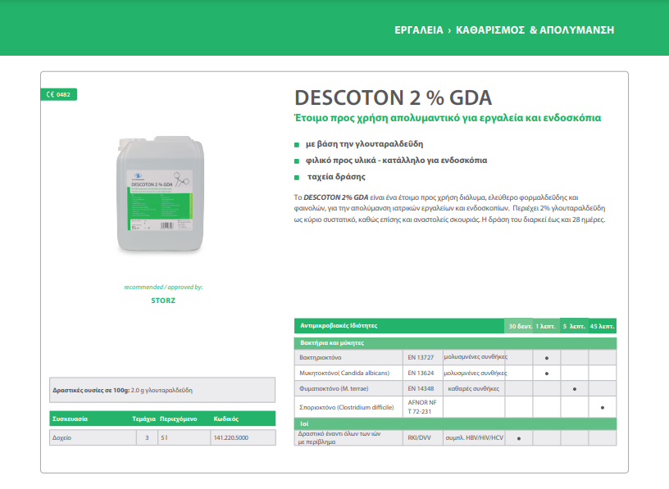This screenshot has width=669, height=489.
Task: Click the DESCOTON canister product image
Action: click(x=162, y=197)
